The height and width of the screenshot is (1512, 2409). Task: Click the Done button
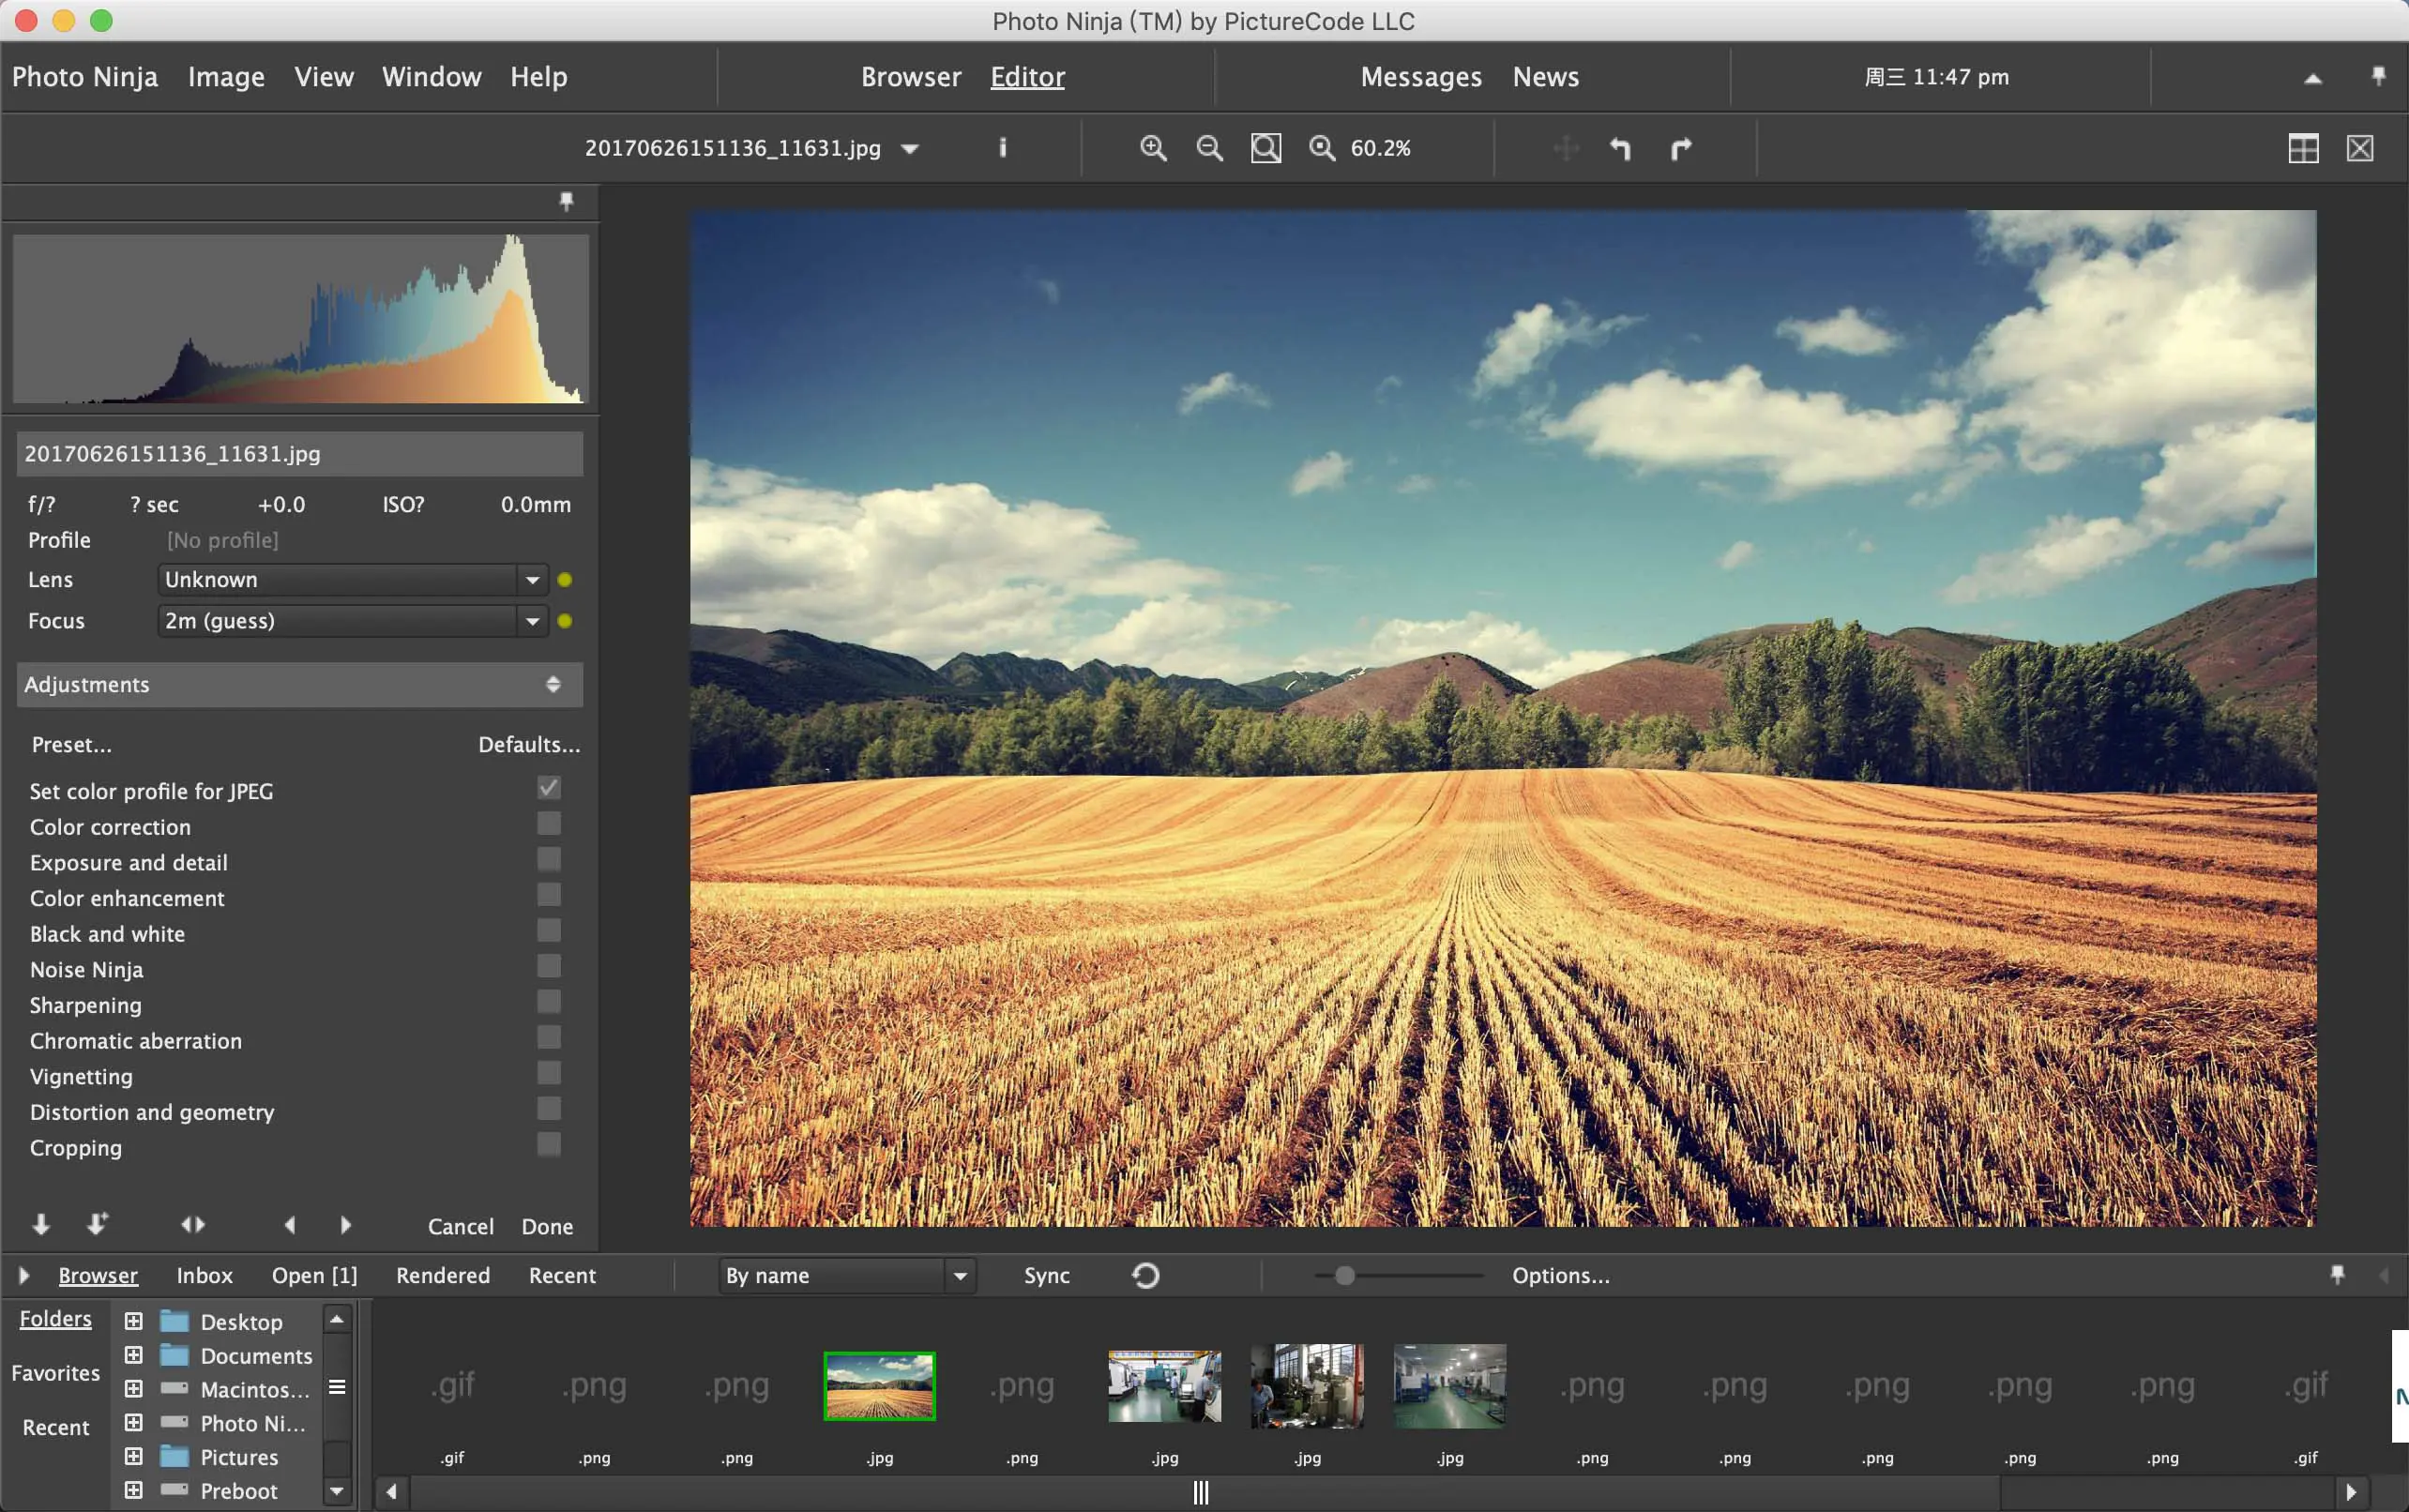pyautogui.click(x=549, y=1225)
